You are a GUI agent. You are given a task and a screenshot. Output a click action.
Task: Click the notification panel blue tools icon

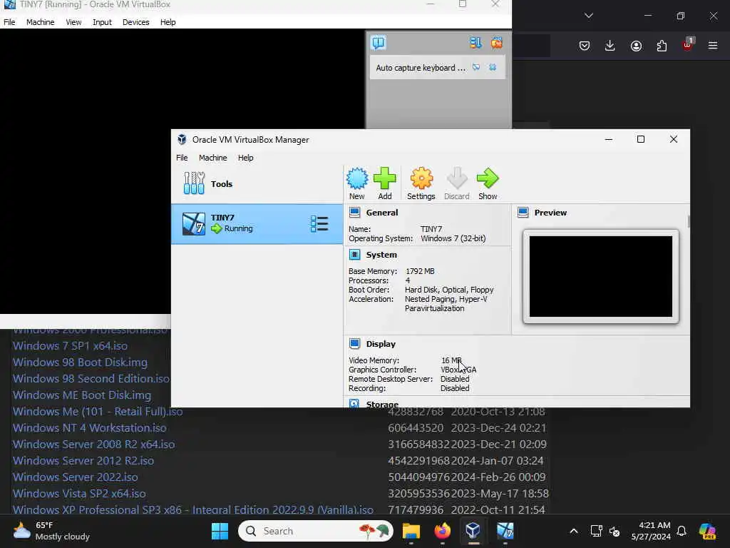pyautogui.click(x=475, y=43)
